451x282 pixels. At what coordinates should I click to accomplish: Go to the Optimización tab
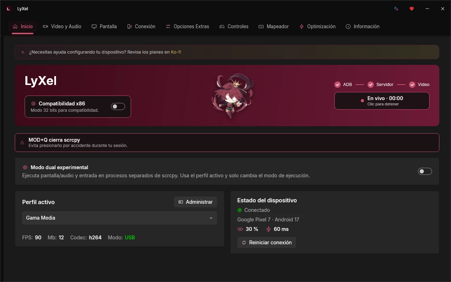click(x=317, y=26)
